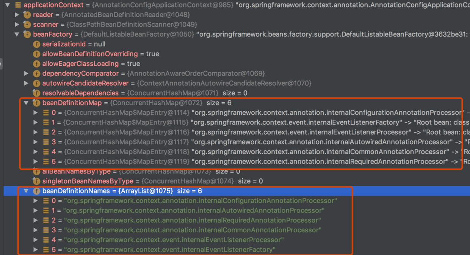
Task: Click the applicationContext variable stack icon
Action: point(18,5)
